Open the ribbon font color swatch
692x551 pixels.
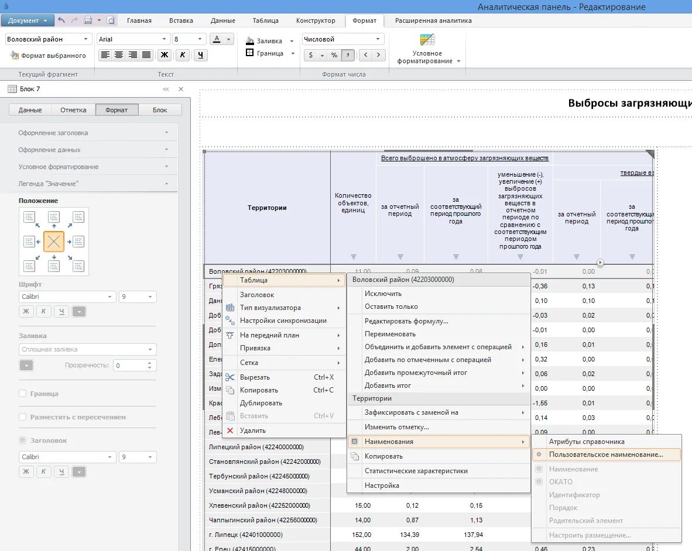pyautogui.click(x=217, y=39)
